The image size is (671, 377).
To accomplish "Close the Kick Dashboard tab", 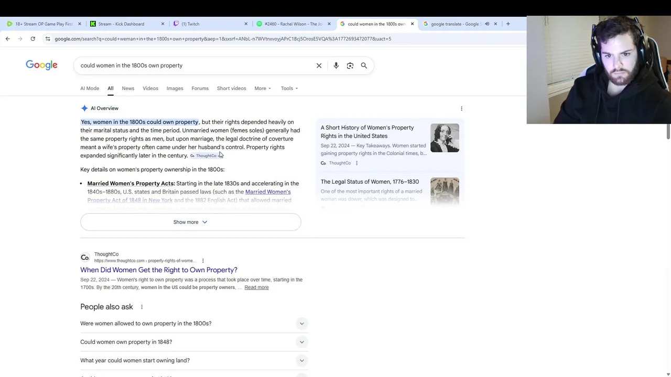I will coord(163,24).
